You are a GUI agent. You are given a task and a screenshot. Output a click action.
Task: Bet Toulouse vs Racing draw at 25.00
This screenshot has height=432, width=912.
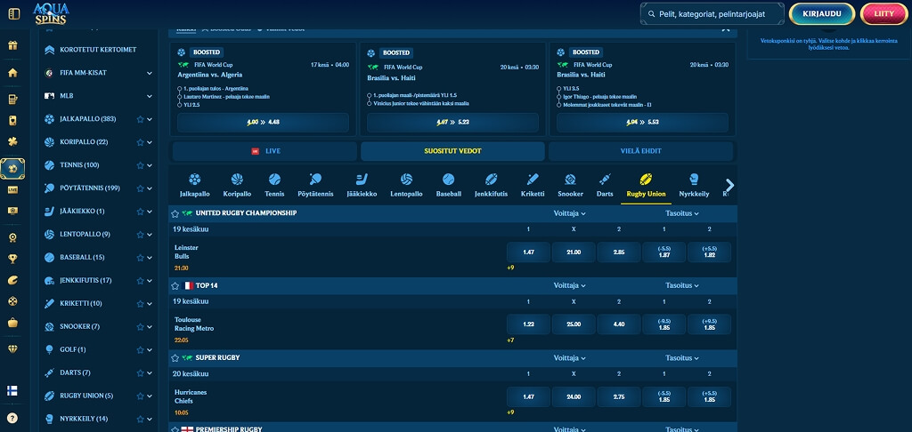pyautogui.click(x=574, y=324)
